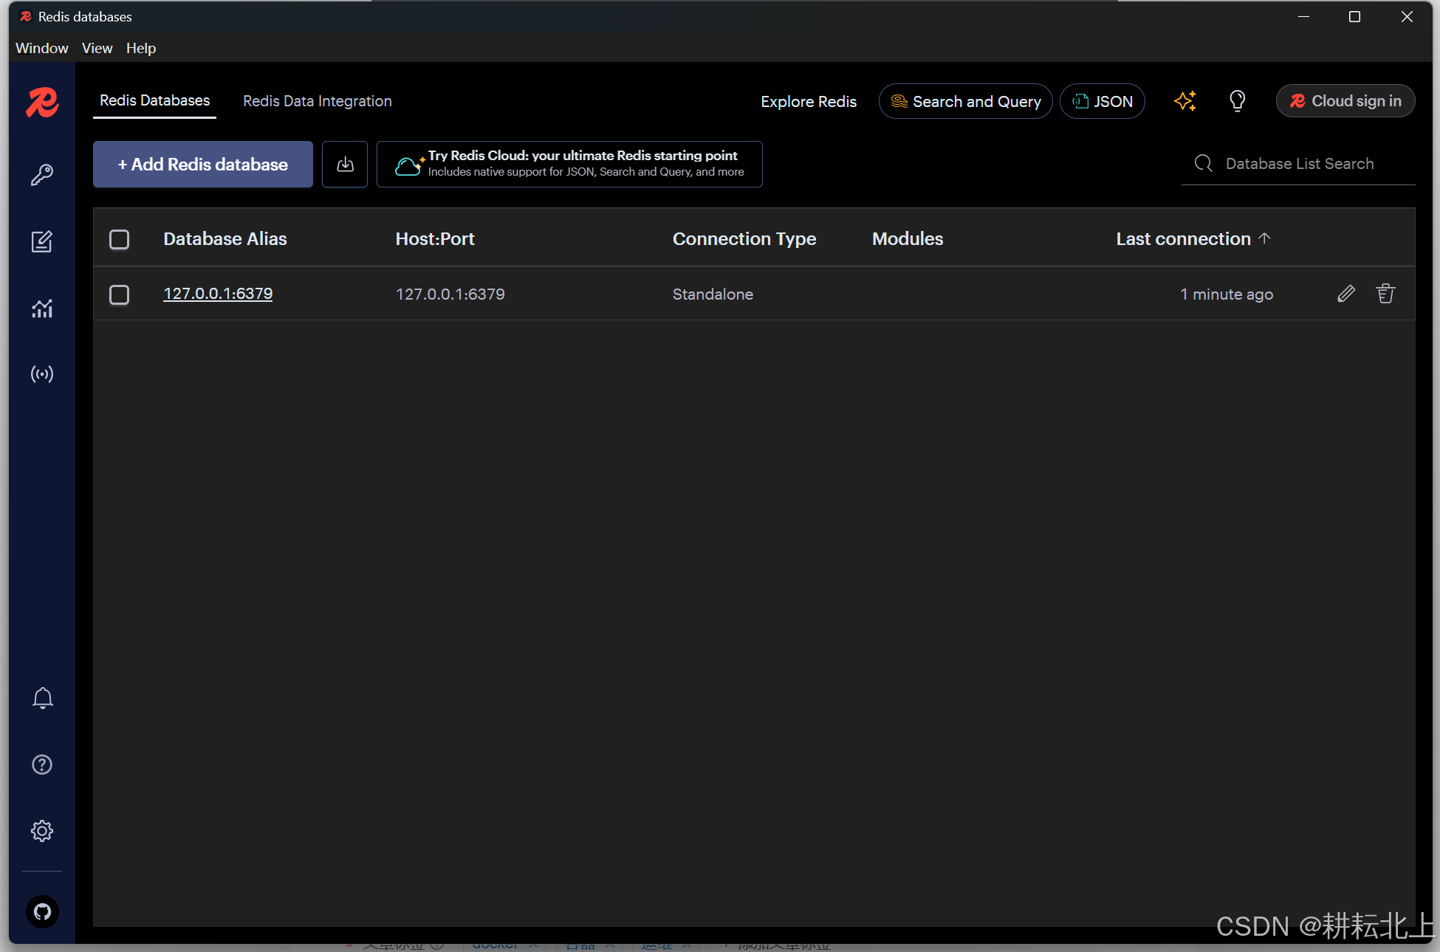Image resolution: width=1440 pixels, height=952 pixels.
Task: Open the Analysis tools chart icon
Action: click(x=42, y=308)
